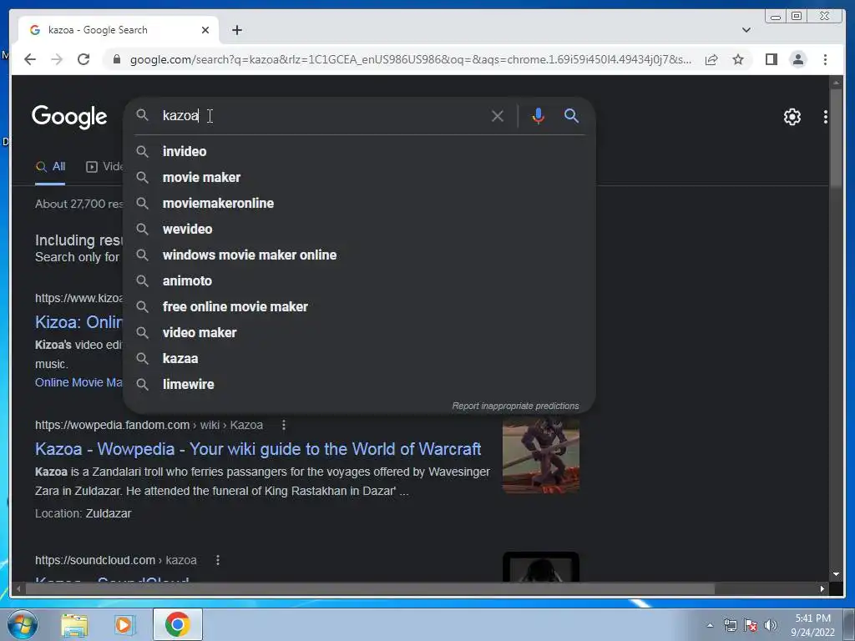855x641 pixels.
Task: Choose the invideo suggestion
Action: [359, 152]
